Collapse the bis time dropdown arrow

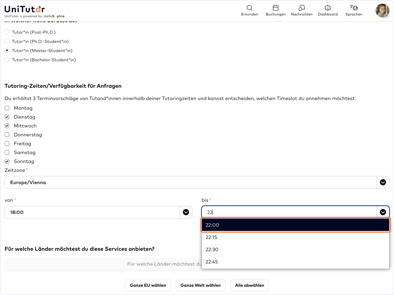383,212
